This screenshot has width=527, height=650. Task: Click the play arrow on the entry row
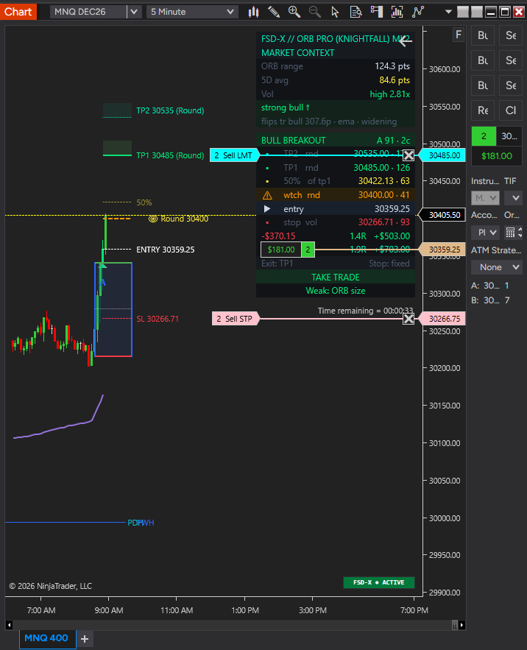tap(267, 209)
